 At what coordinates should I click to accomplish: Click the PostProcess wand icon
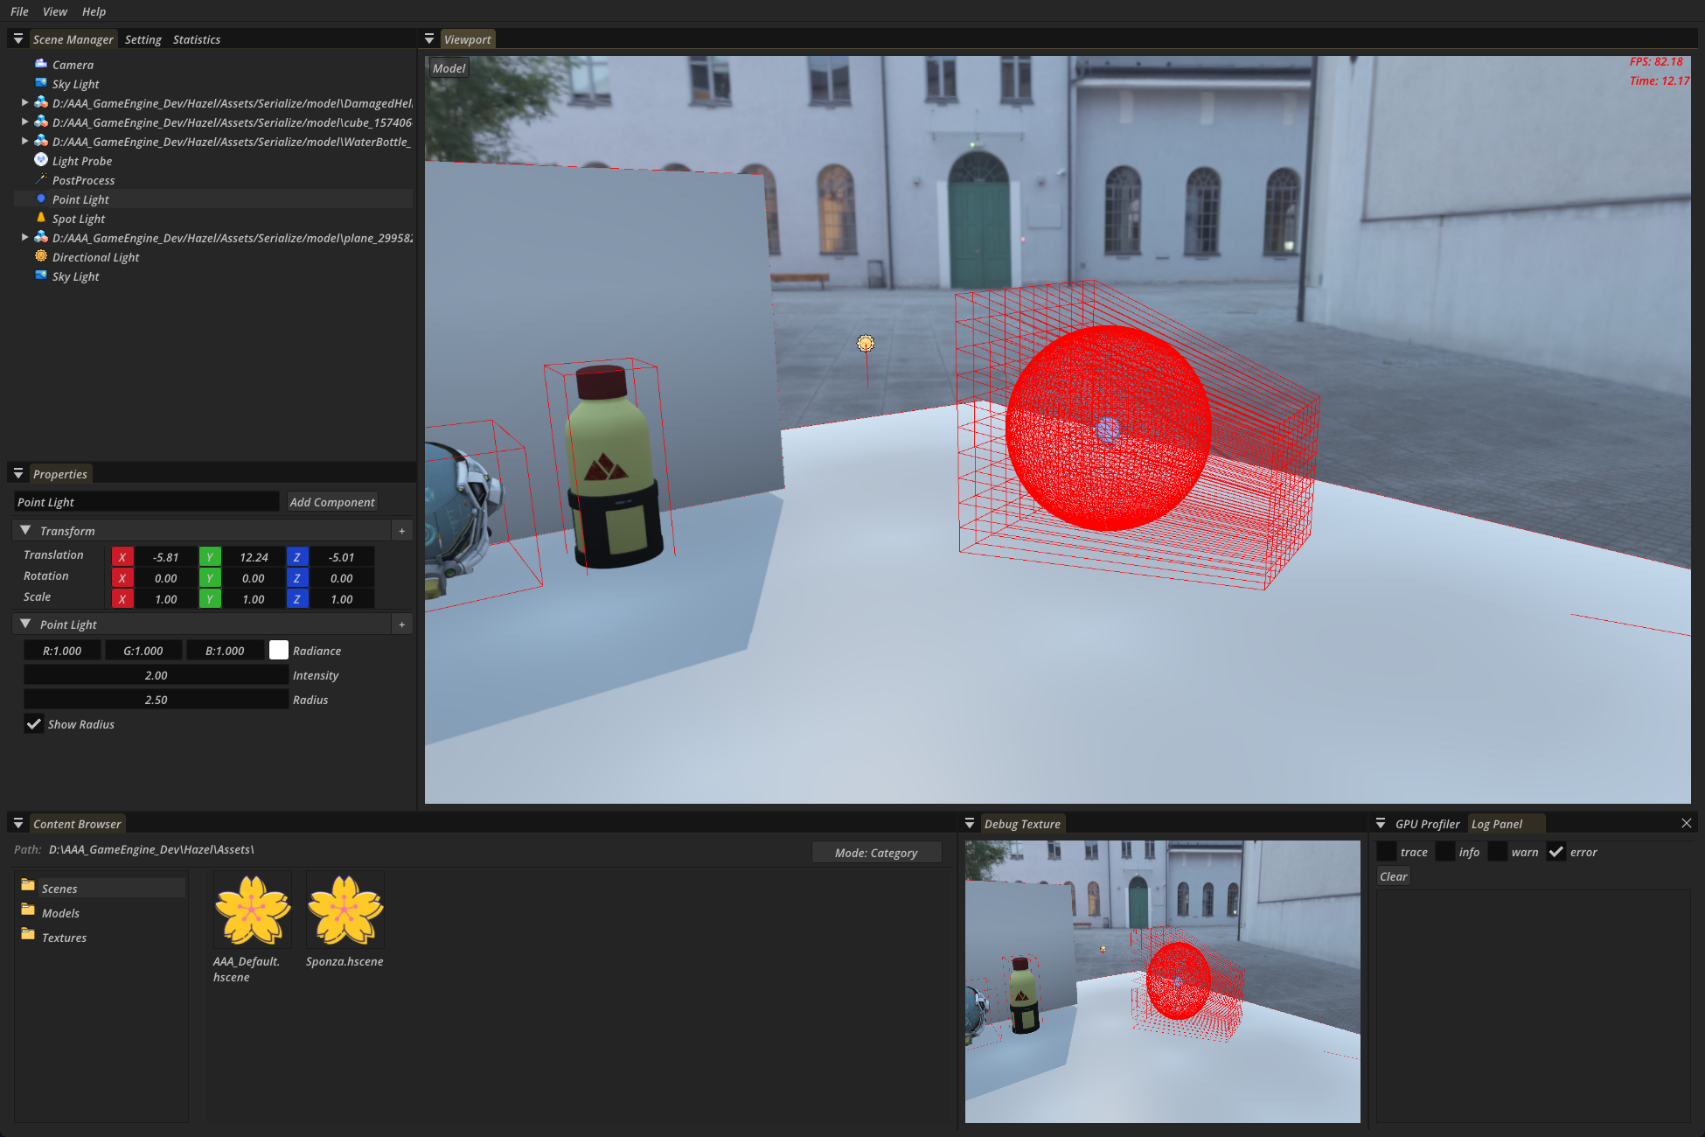(40, 179)
